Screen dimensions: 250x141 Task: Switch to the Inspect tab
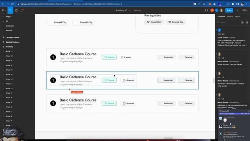pyautogui.click(x=230, y=16)
